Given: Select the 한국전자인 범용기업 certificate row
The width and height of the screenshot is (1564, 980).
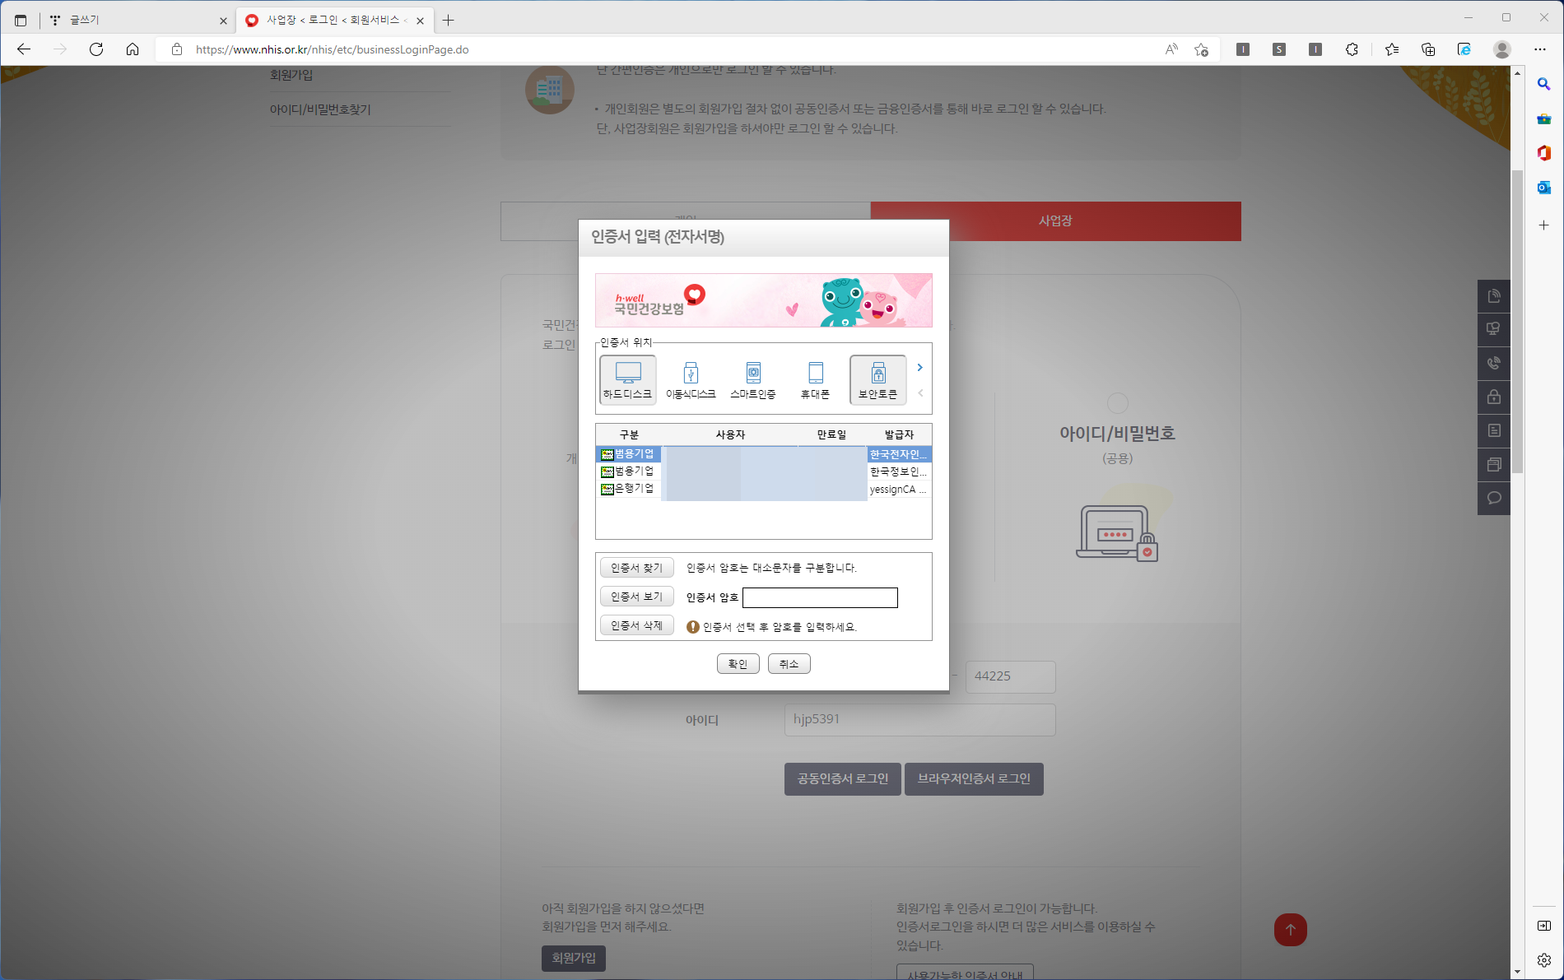Looking at the screenshot, I should pos(764,454).
